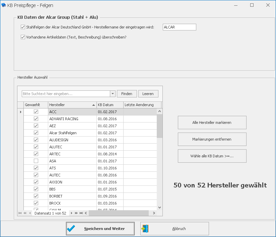Click the Herstellername field containing ALCAR
The height and width of the screenshot is (237, 276).
179,27
